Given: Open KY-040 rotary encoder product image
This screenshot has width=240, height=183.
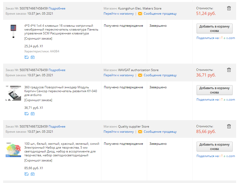Looking at the screenshot, I should click(x=13, y=93).
